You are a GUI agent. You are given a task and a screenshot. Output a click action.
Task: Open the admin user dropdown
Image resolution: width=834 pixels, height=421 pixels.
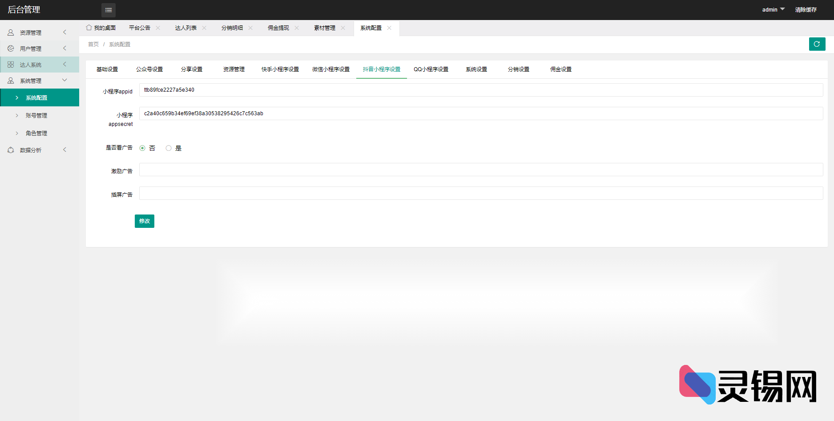tap(773, 9)
